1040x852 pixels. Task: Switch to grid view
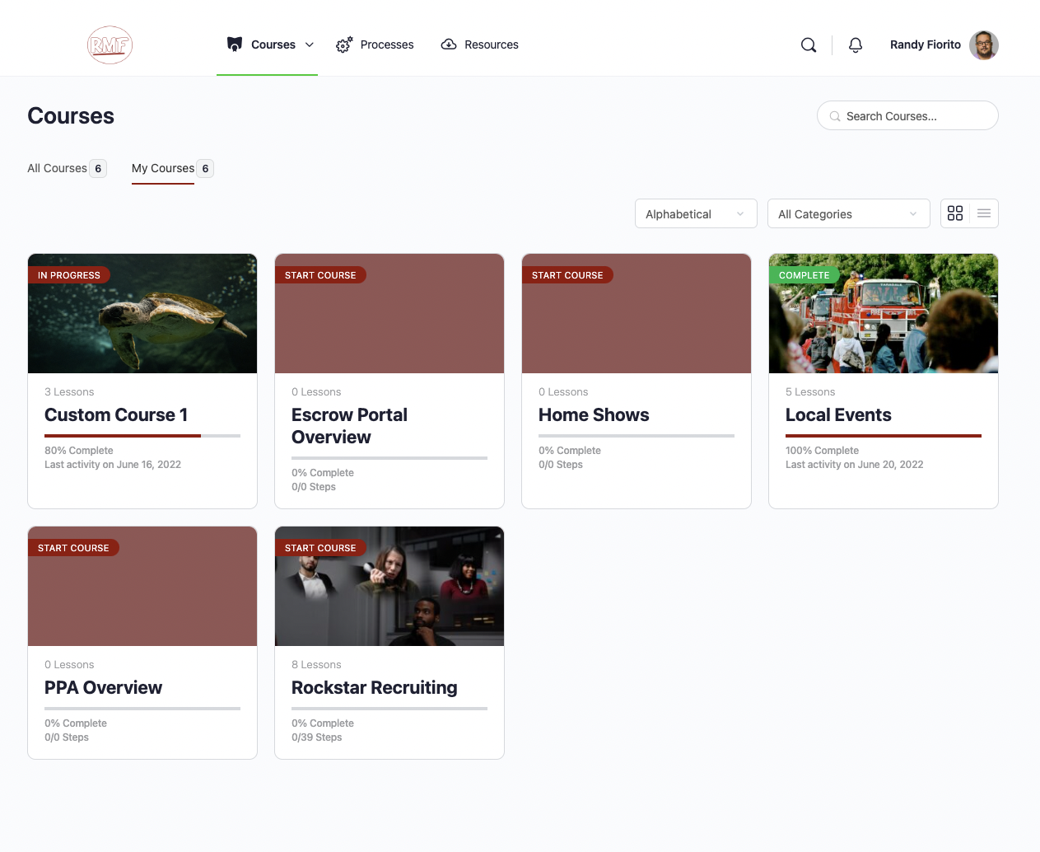pos(955,213)
